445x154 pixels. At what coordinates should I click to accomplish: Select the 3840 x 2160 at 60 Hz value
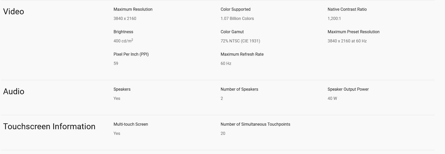click(x=347, y=41)
